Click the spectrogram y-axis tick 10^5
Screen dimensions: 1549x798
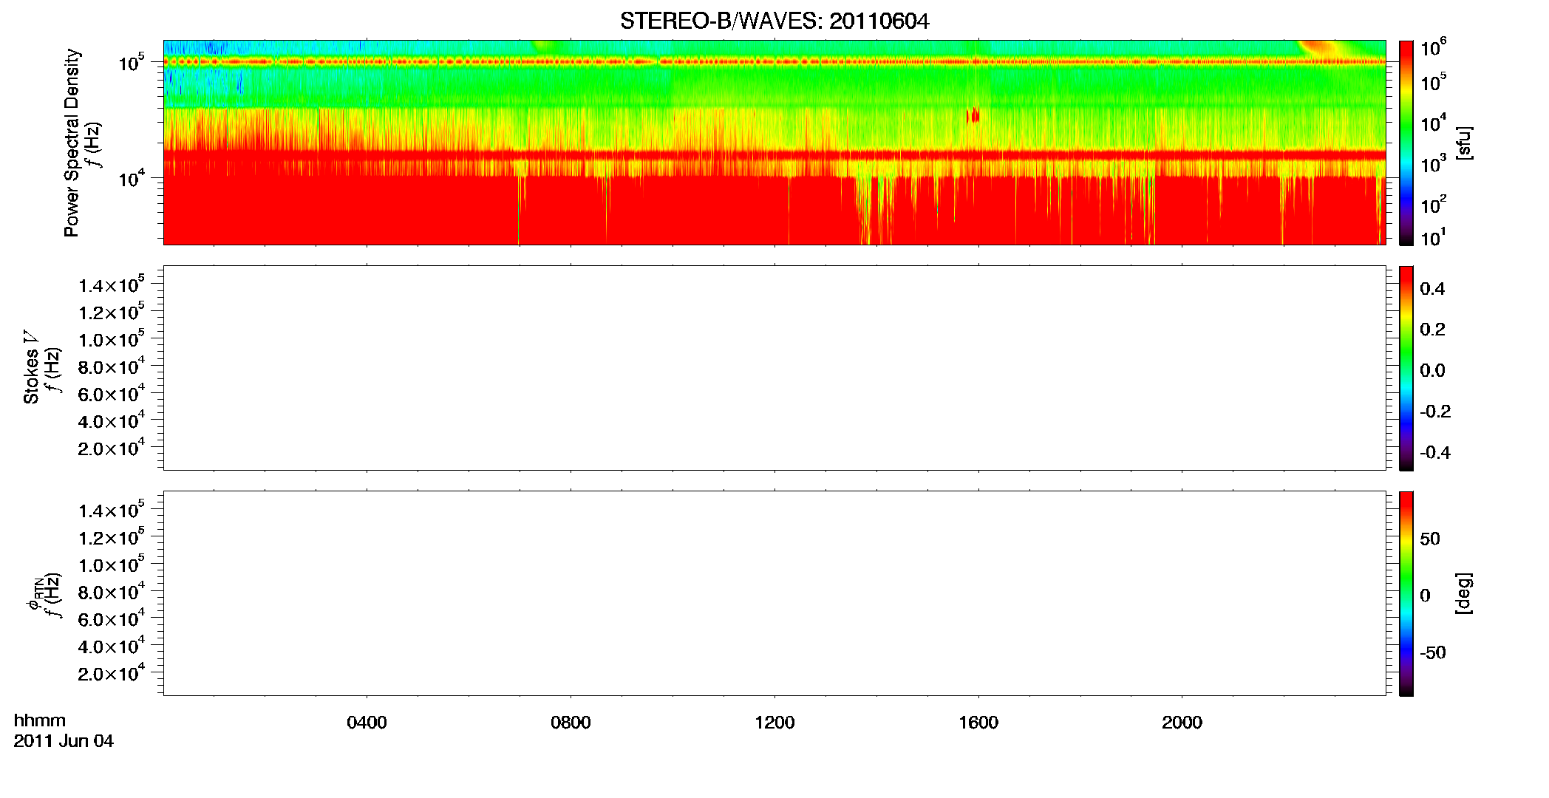[x=131, y=61]
